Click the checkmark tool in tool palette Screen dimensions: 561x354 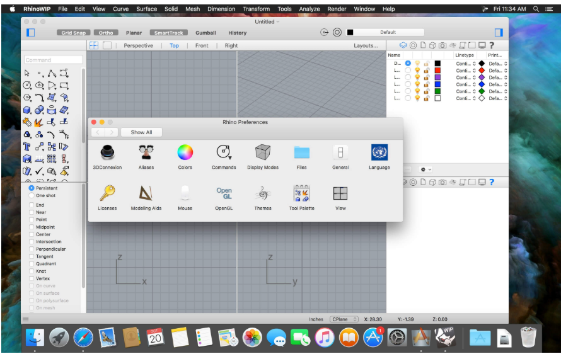pos(39,171)
